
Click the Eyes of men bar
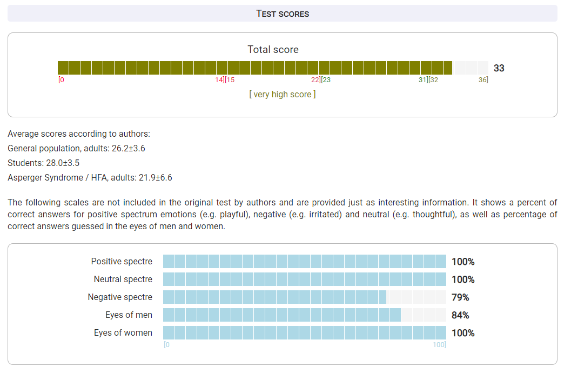(x=281, y=315)
